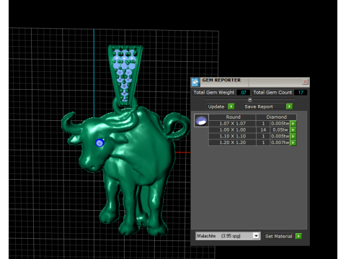Click the Total Gem Weight label
Screen dimensions: 346x259
point(214,93)
